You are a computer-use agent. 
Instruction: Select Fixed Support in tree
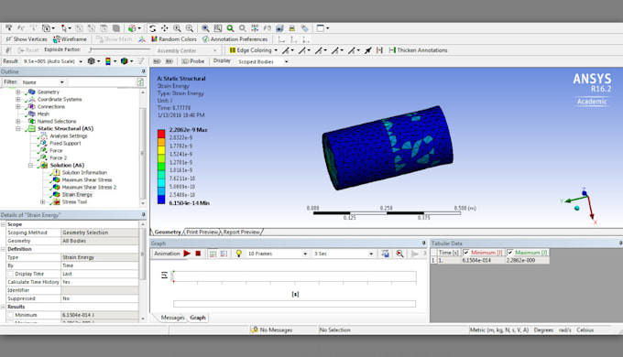65,144
